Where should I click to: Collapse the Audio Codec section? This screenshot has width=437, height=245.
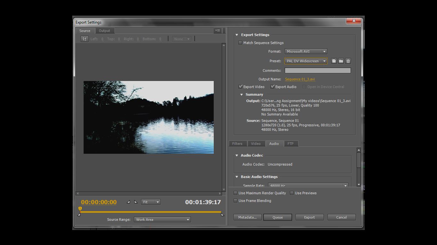(237, 155)
